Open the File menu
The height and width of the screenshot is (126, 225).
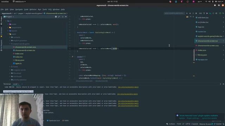click(x=2, y=9)
